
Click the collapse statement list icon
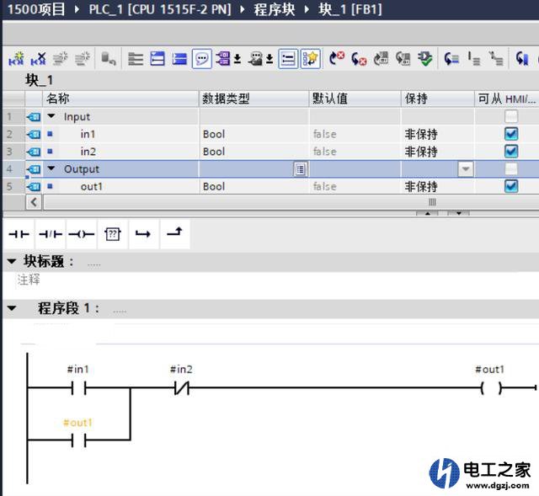[x=496, y=59]
